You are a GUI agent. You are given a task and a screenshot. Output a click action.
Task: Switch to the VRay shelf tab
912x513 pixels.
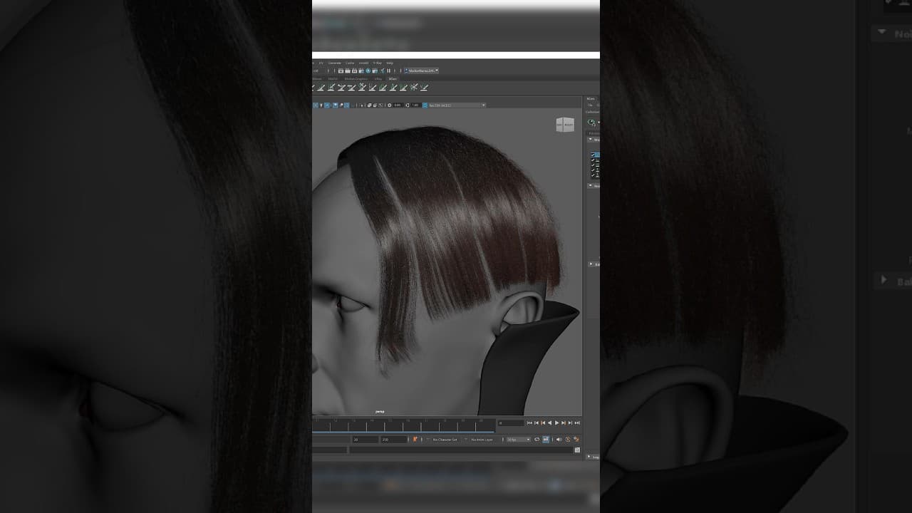[378, 78]
